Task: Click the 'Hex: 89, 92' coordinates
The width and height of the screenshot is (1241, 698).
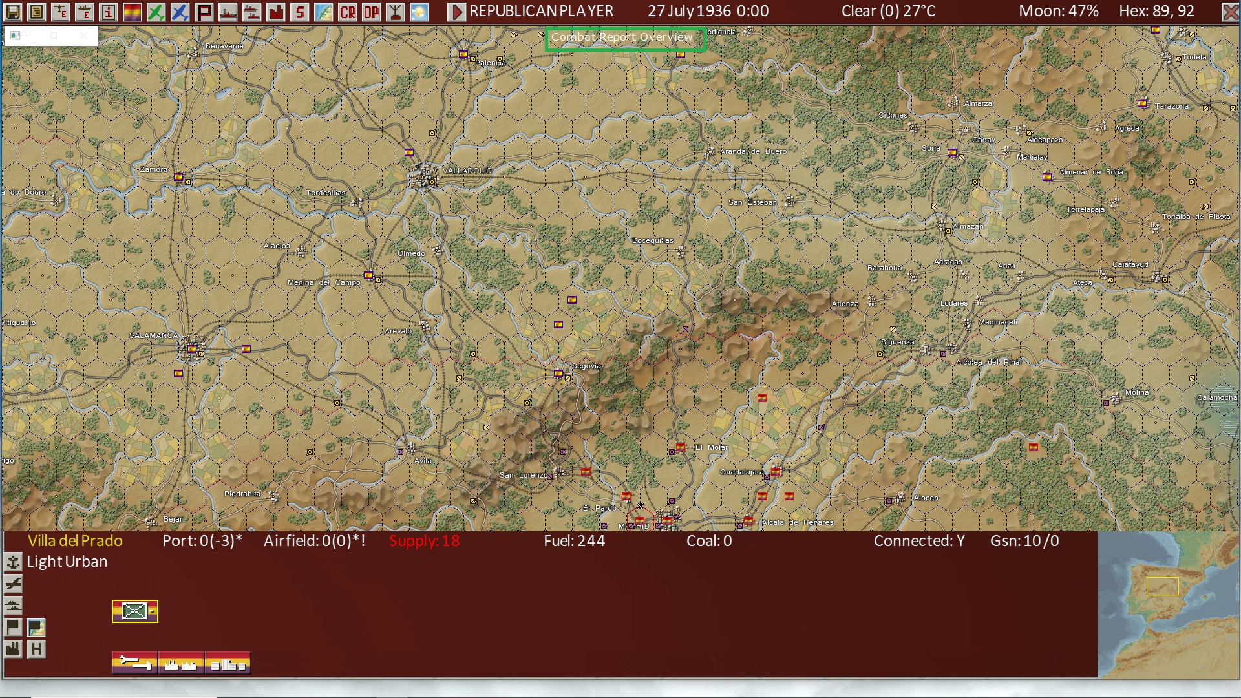Action: click(1157, 11)
